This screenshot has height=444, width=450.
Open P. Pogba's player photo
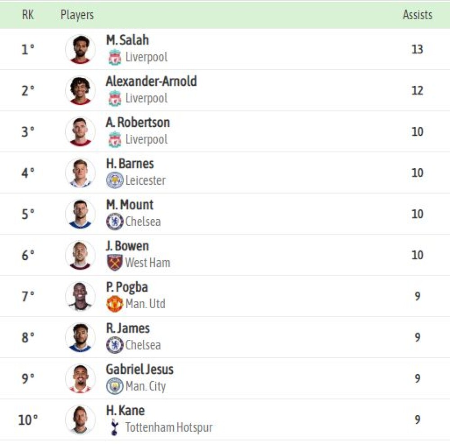click(x=80, y=296)
